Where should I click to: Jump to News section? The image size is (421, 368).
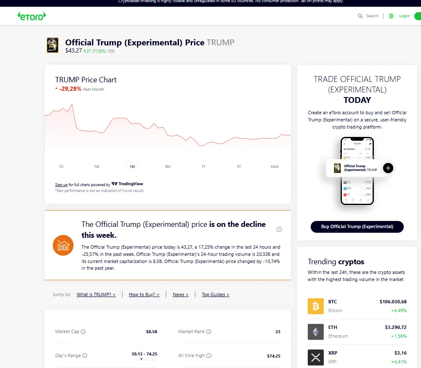coord(181,294)
